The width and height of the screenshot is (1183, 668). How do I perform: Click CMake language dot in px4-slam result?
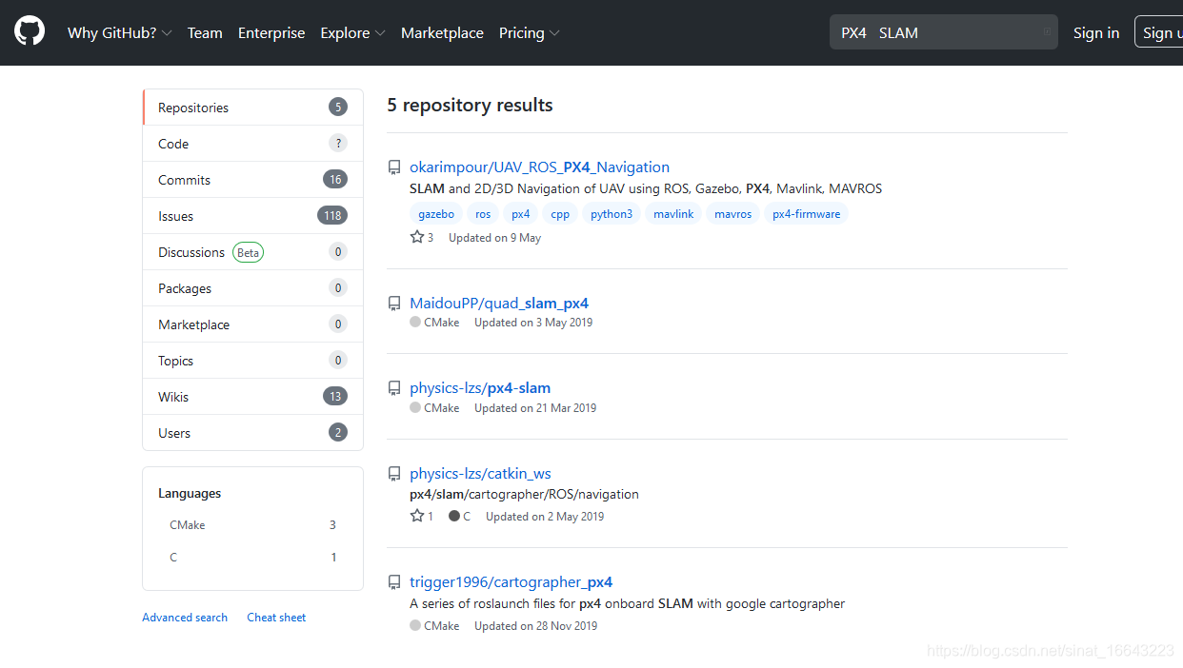[x=415, y=407]
